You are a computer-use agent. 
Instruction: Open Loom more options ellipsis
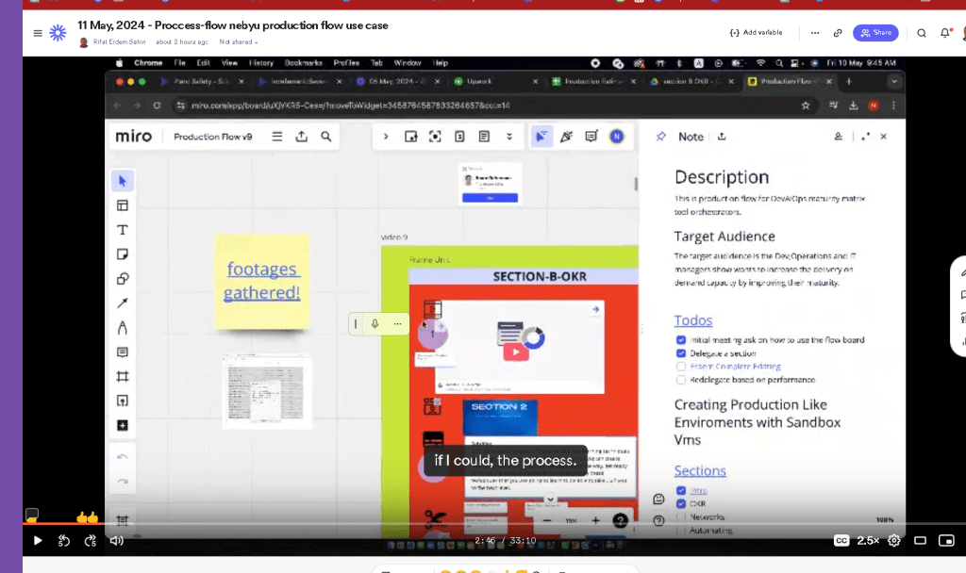[x=815, y=33]
